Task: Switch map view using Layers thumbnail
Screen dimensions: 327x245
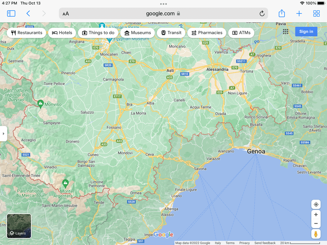Action: coord(19,226)
